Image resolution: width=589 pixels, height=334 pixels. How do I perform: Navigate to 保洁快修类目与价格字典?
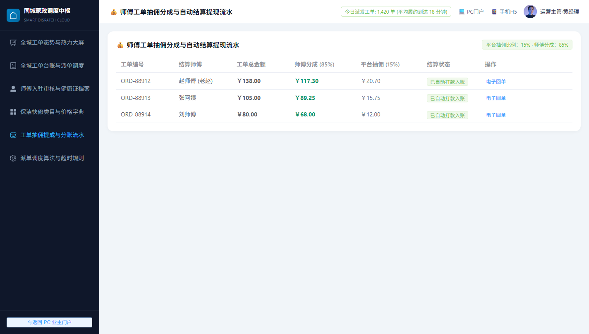pyautogui.click(x=50, y=112)
